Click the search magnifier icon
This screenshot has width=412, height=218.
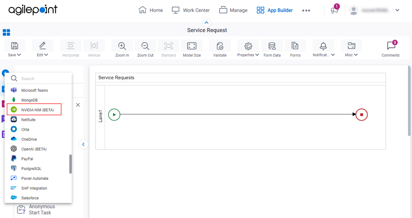14,79
